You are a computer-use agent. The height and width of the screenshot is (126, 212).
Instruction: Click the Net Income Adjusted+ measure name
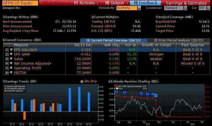33,63
